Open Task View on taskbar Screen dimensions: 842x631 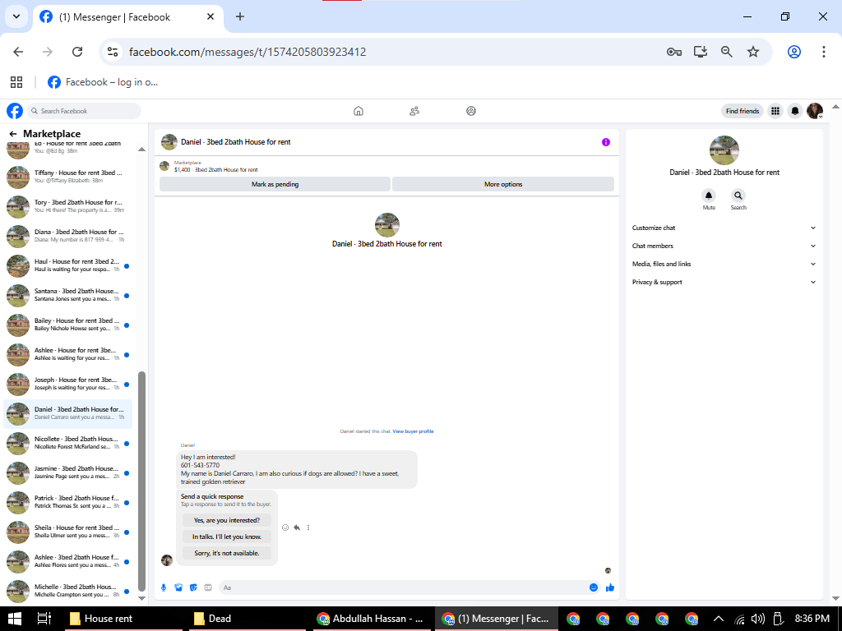pos(44,619)
